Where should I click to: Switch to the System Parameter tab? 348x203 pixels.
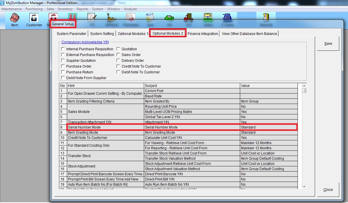pyautogui.click(x=71, y=34)
